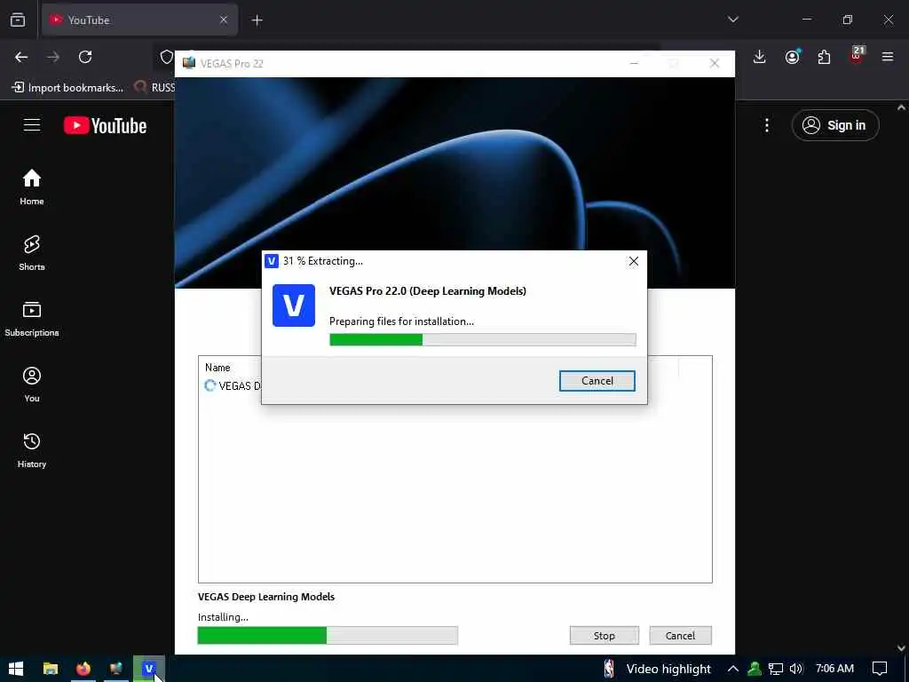Click the page scrollbar down arrow
Screen dimensions: 909x682
click(x=901, y=648)
